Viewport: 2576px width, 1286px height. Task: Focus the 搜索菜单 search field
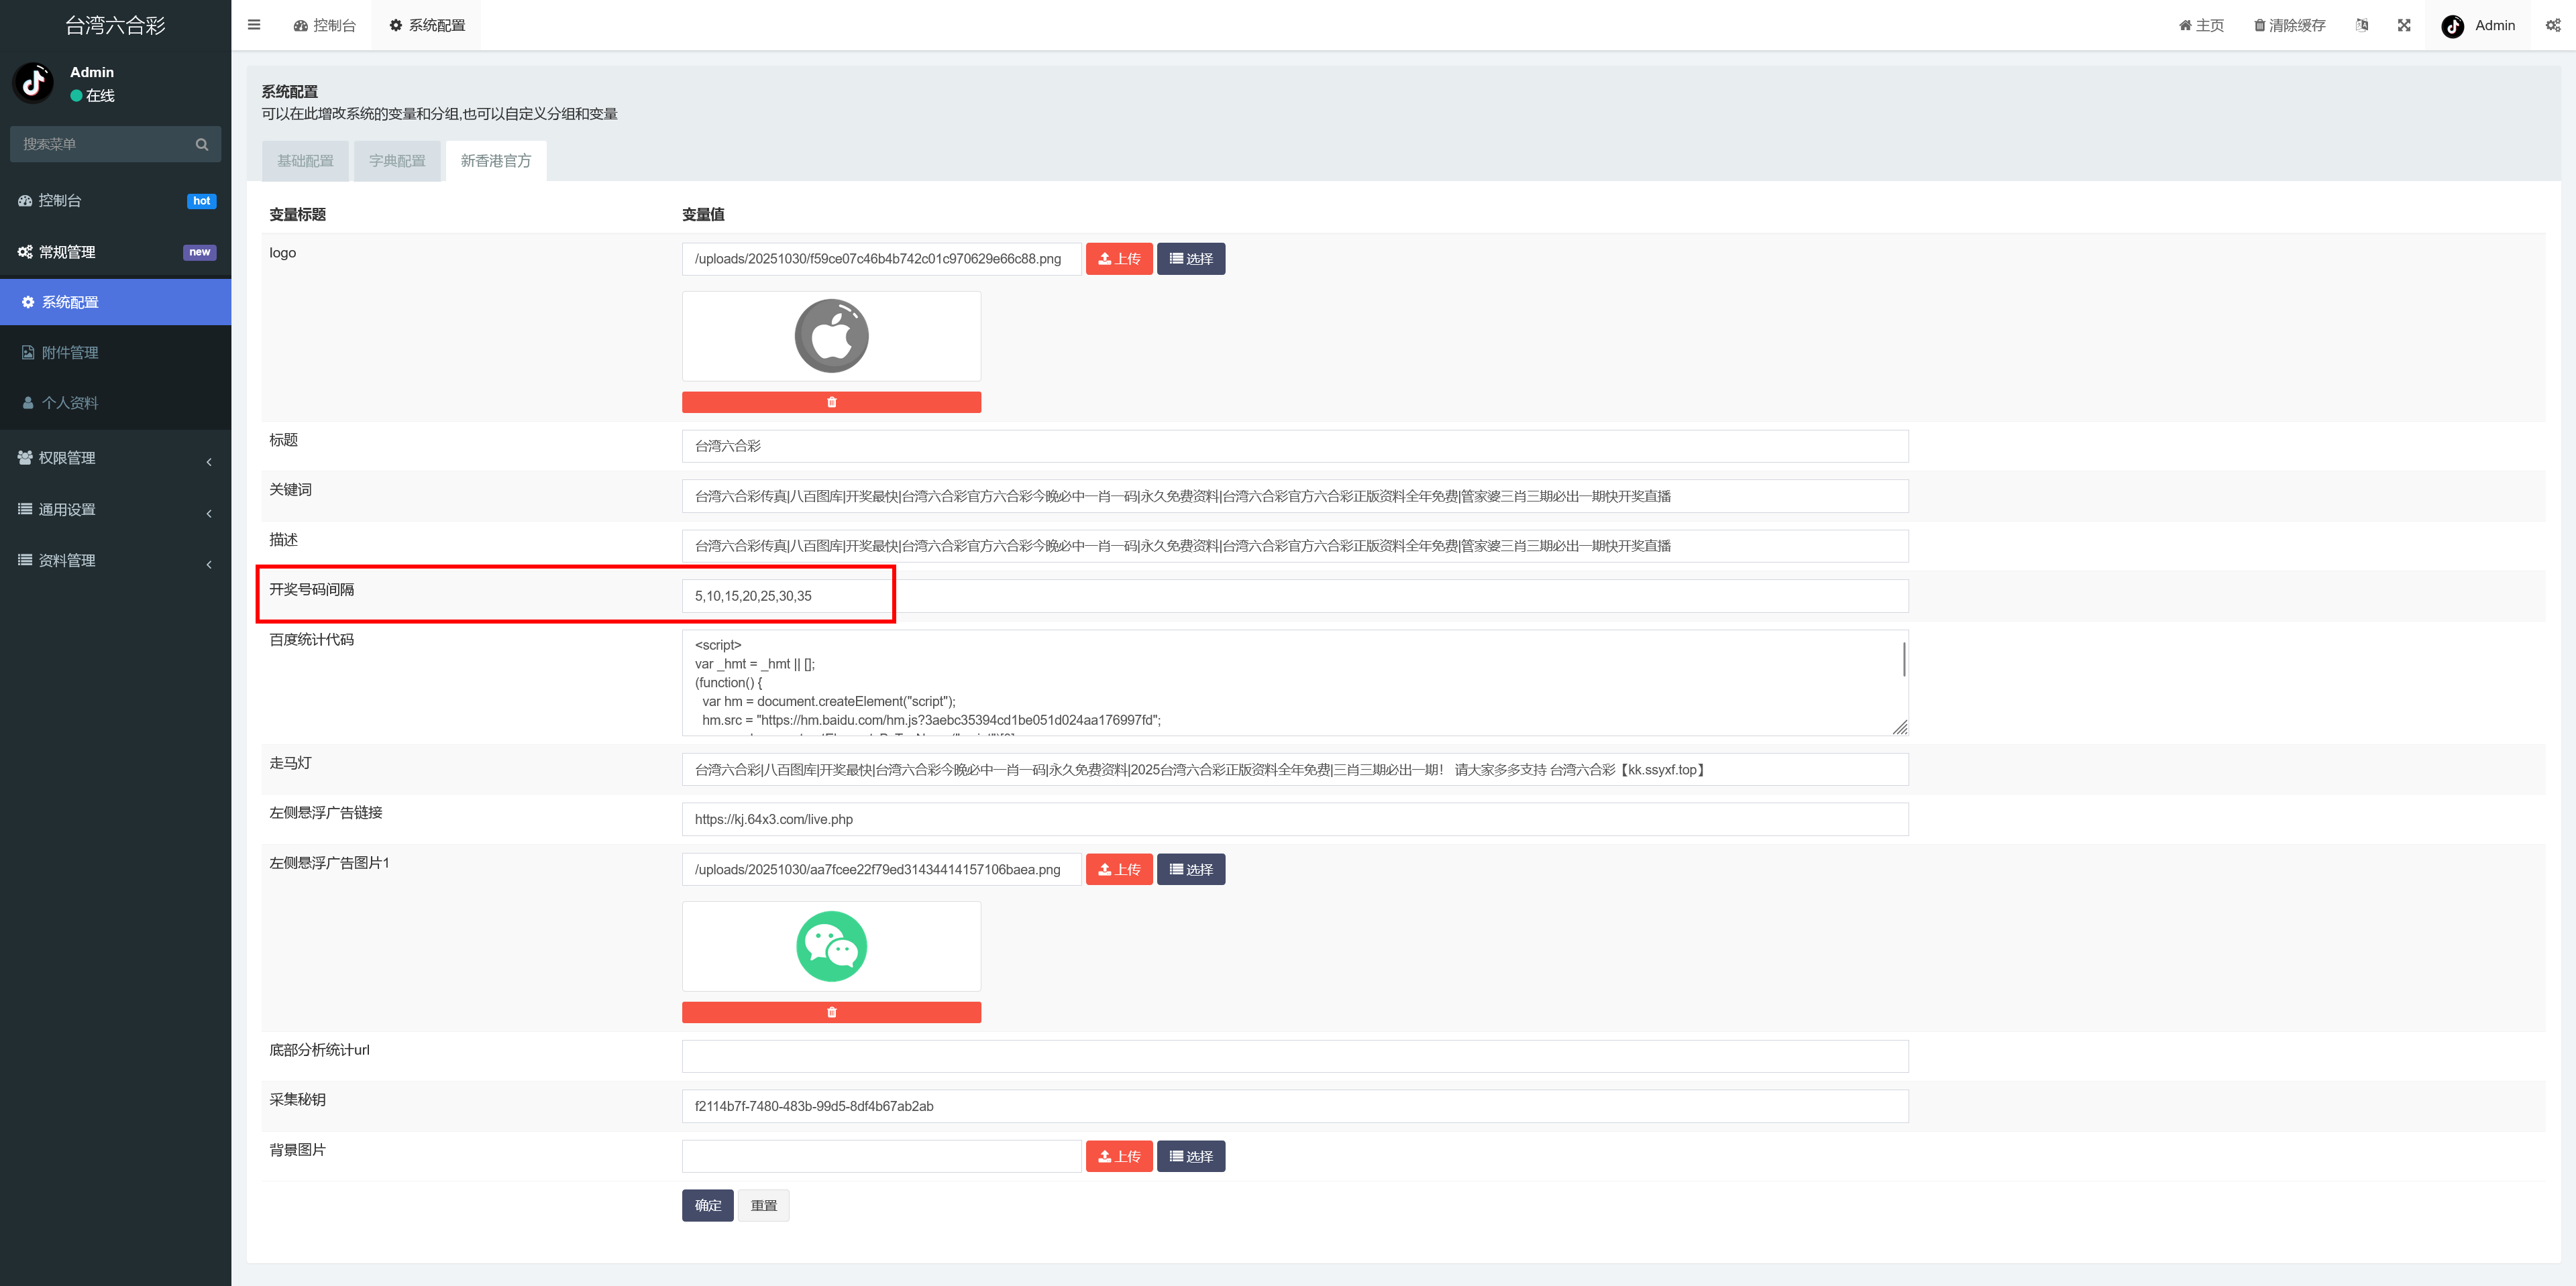(x=116, y=144)
